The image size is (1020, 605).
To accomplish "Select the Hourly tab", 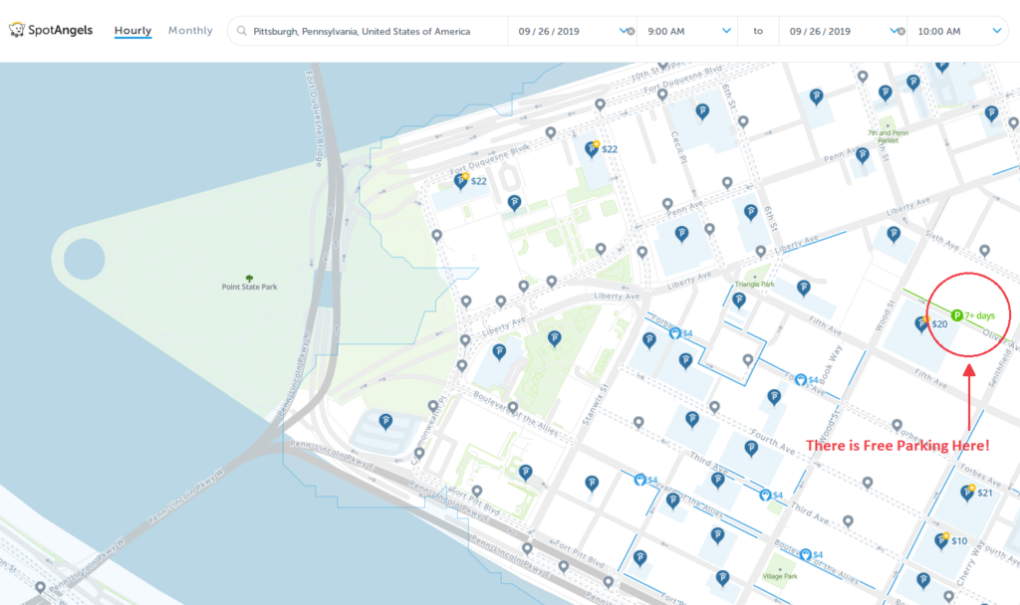I will pyautogui.click(x=132, y=30).
